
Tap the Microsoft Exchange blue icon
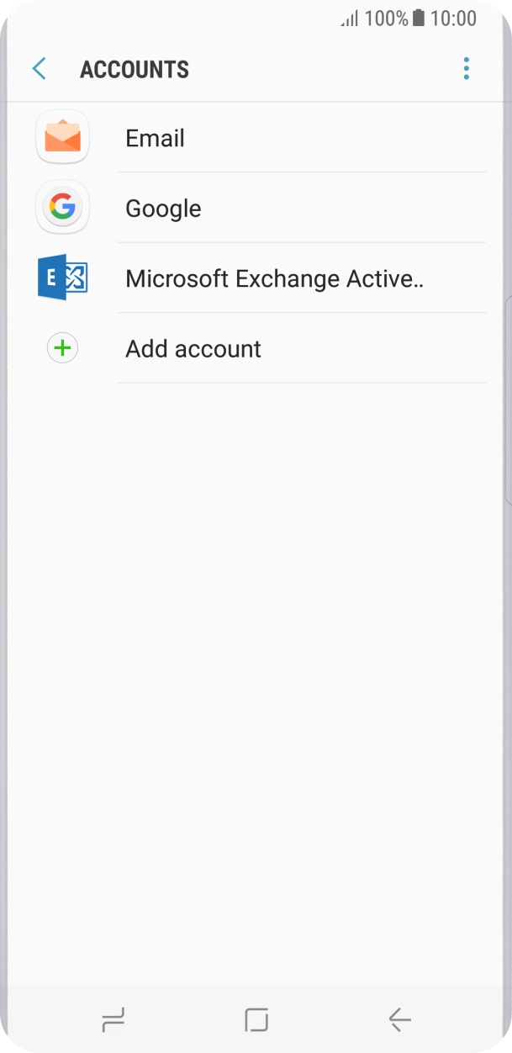point(62,278)
